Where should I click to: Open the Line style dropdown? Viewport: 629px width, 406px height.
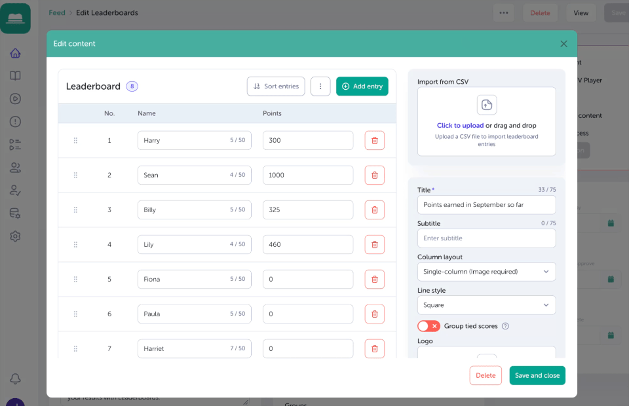(x=487, y=305)
